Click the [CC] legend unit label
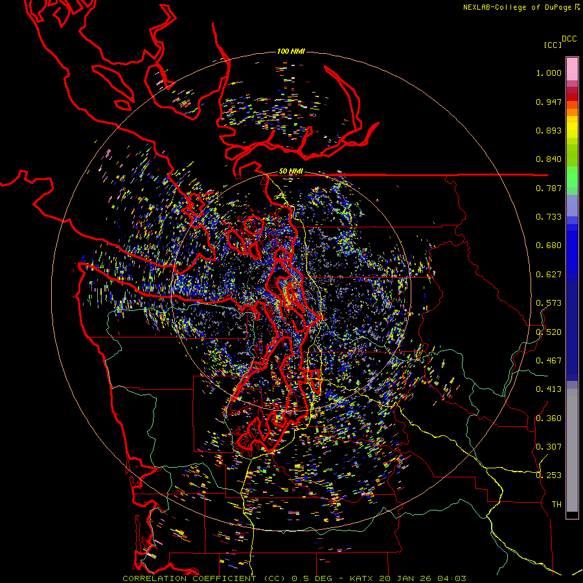Viewport: 583px width, 583px height. click(553, 45)
